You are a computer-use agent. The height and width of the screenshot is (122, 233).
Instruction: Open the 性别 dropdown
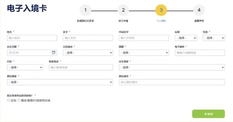pos(214,38)
